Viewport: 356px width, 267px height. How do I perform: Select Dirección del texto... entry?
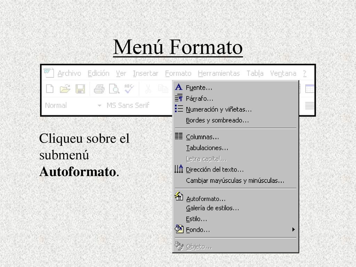pos(236,170)
